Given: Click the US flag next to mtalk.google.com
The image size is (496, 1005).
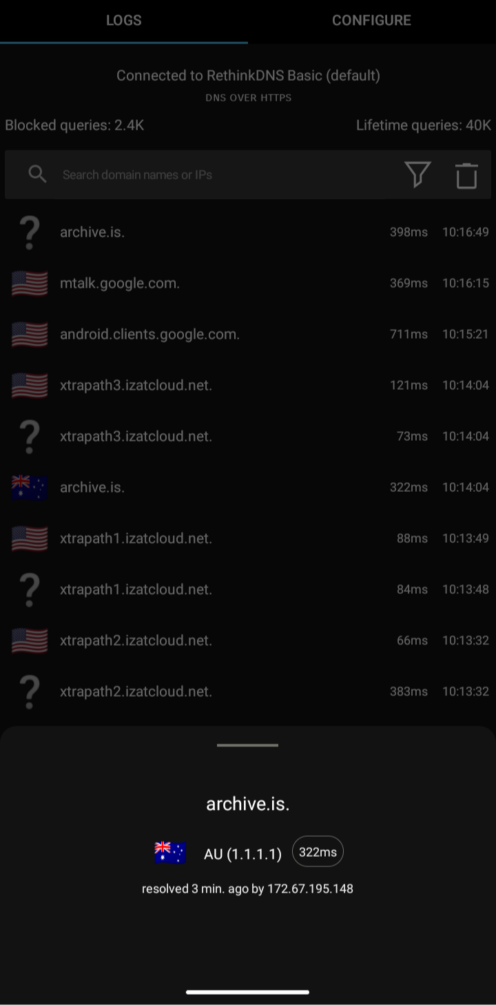Looking at the screenshot, I should click(29, 283).
